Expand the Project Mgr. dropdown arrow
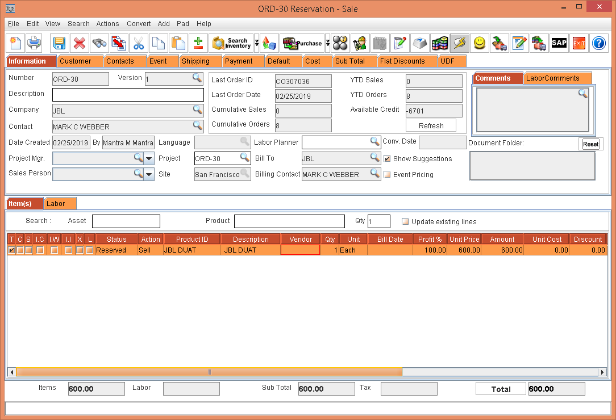This screenshot has height=420, width=616. [x=149, y=158]
